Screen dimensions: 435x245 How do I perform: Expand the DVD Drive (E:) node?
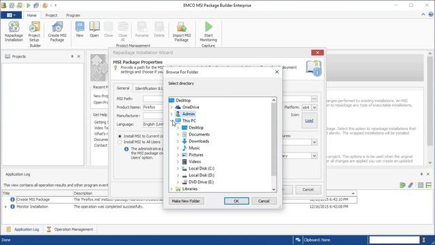178,182
